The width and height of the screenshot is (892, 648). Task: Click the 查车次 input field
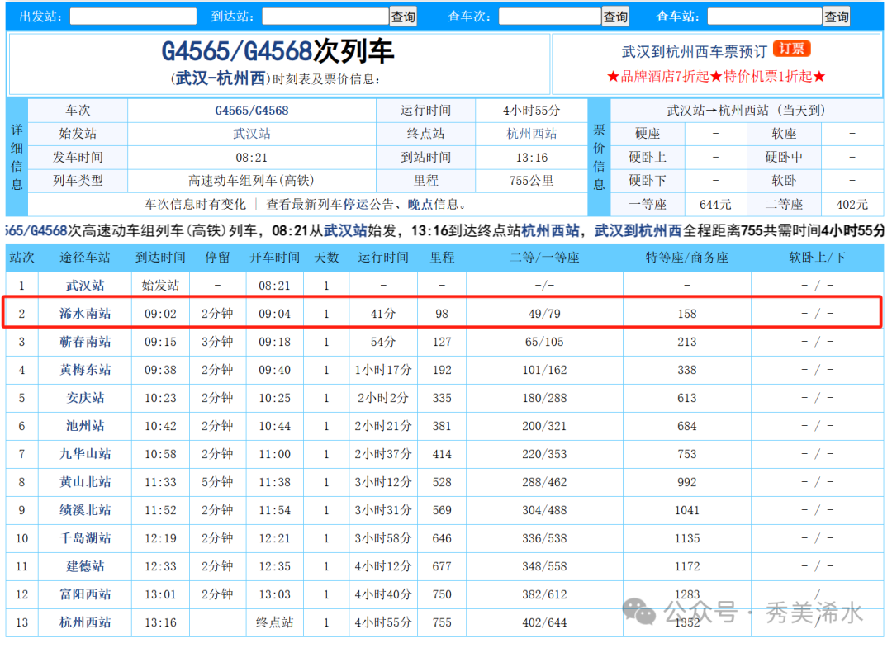coord(550,16)
